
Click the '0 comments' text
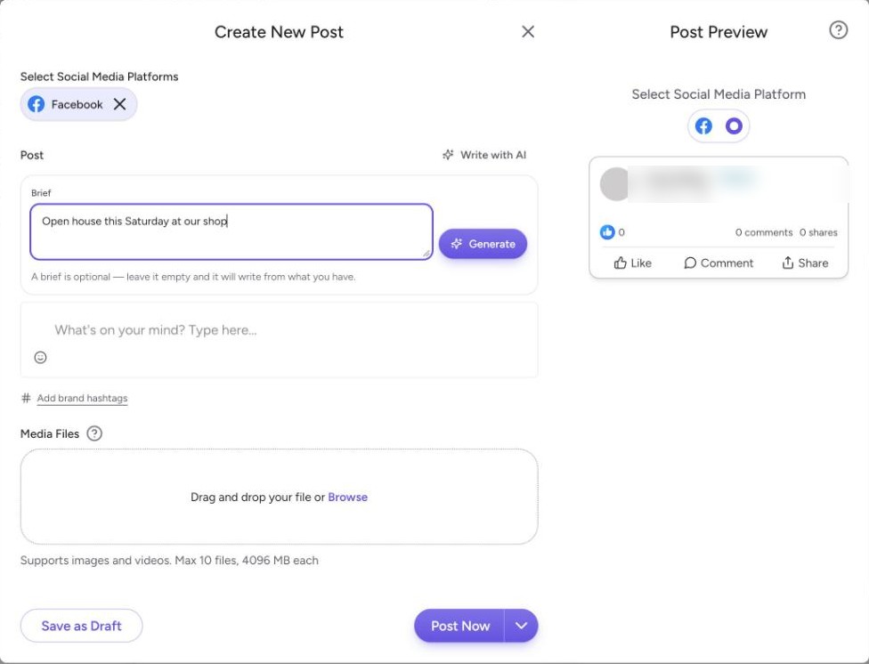click(764, 232)
